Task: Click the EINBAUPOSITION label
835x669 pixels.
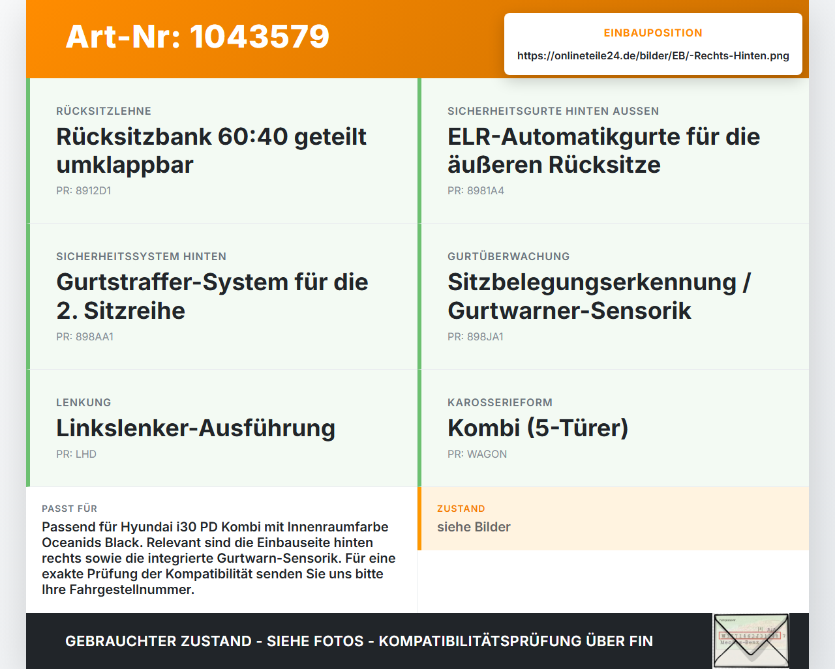Action: click(x=653, y=33)
